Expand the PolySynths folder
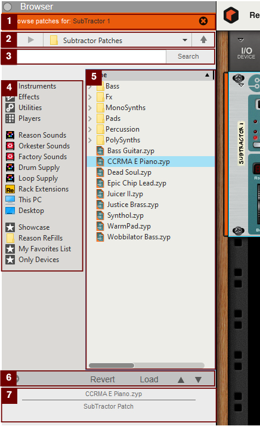The width and height of the screenshot is (260, 426). (90, 140)
